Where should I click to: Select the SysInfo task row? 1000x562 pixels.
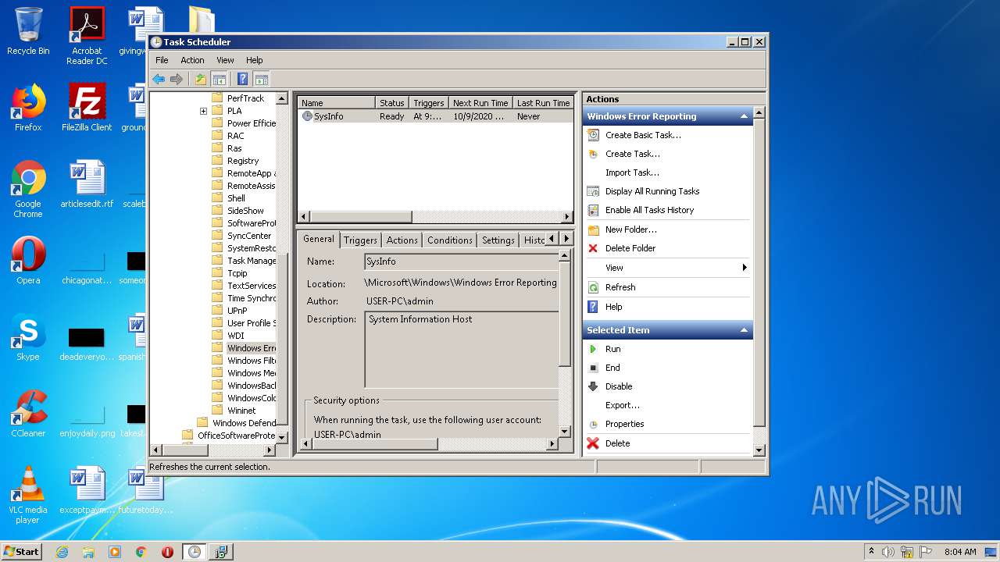435,116
